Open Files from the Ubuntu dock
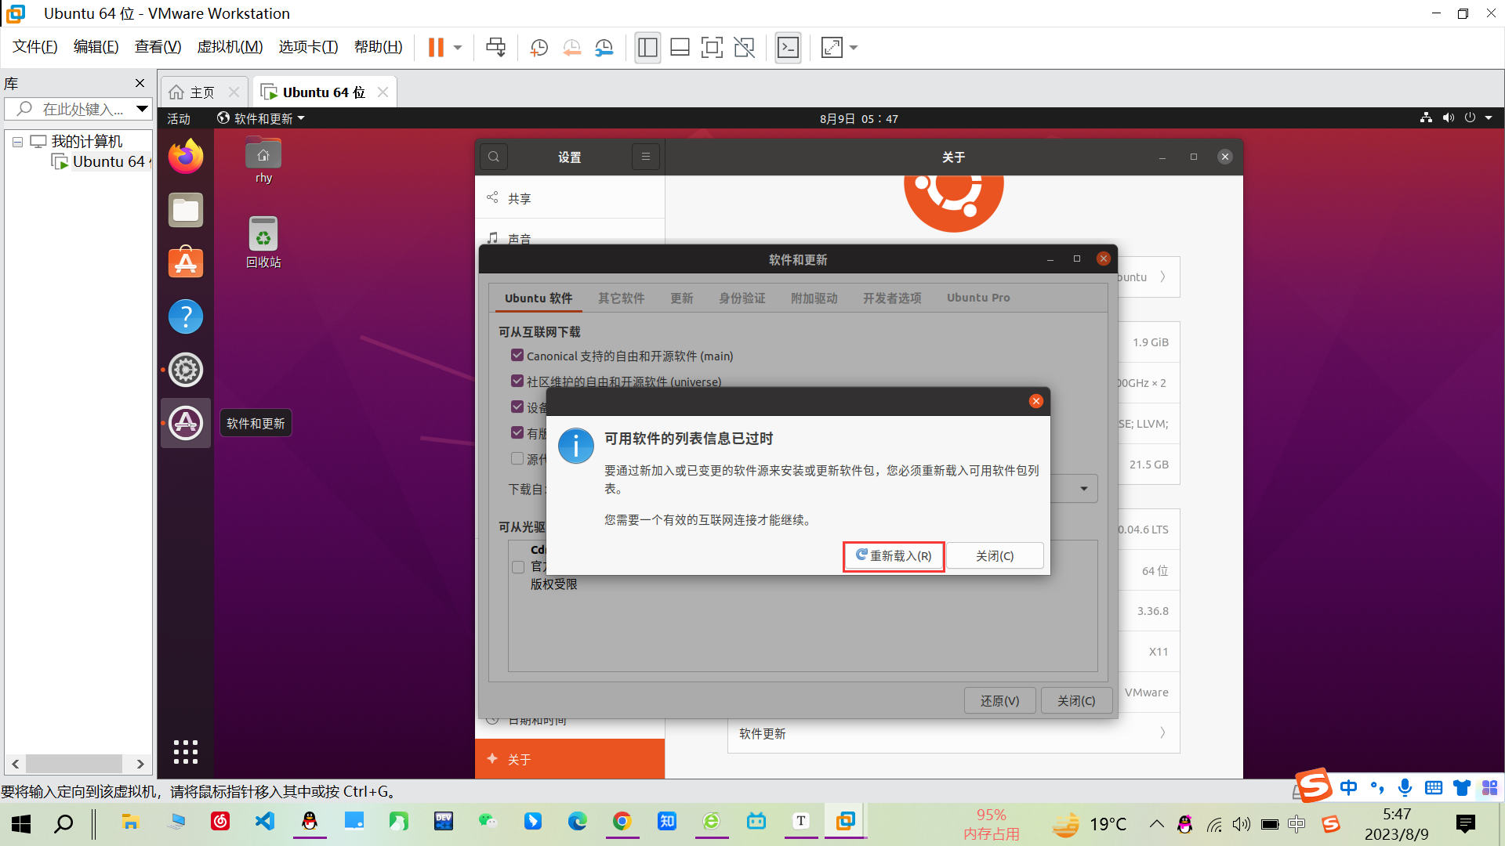The height and width of the screenshot is (846, 1505). click(x=186, y=210)
